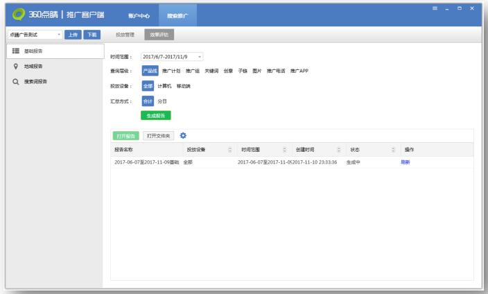This screenshot has height=294, width=488.
Task: Click the 地域报告 location pin icon
Action: [x=15, y=67]
